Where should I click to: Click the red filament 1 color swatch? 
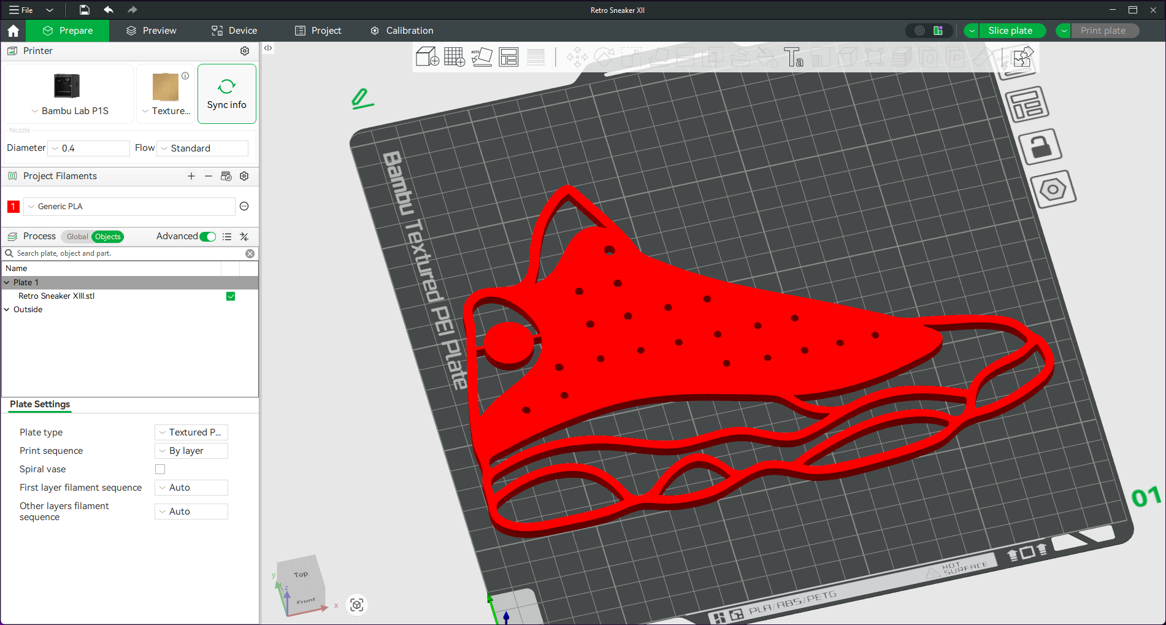(13, 207)
